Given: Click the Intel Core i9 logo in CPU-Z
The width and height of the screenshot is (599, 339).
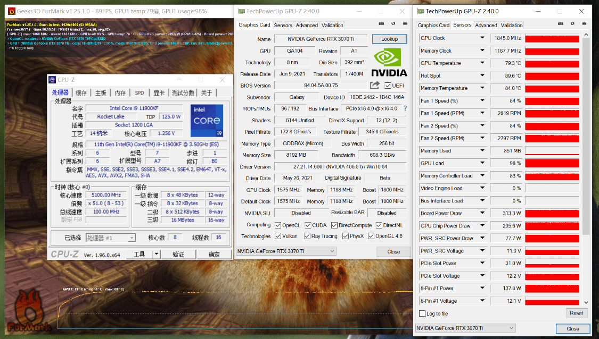Looking at the screenshot, I should 207,121.
